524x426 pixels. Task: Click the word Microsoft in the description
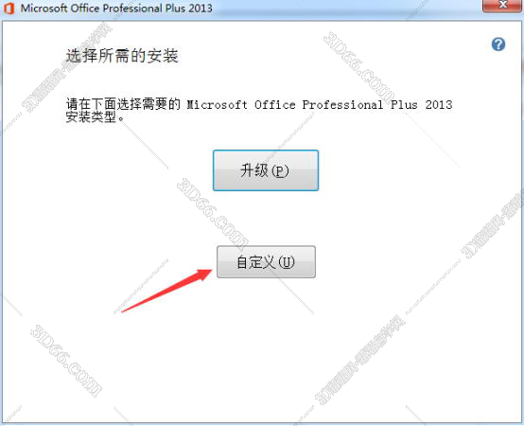coord(217,105)
